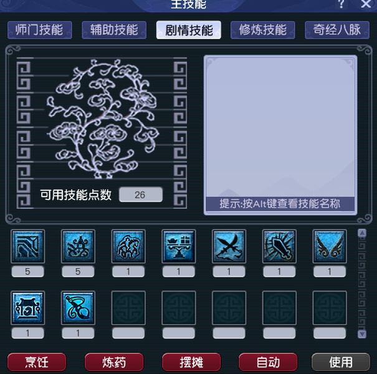Select the glowing sword skill icon
The width and height of the screenshot is (377, 374).
279,246
